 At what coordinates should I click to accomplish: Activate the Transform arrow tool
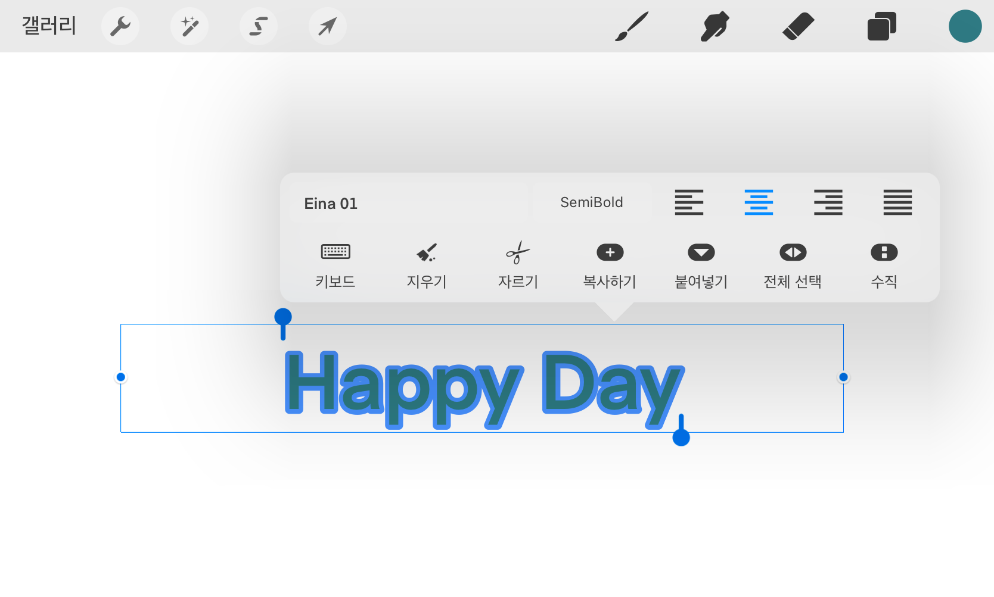[x=327, y=26]
